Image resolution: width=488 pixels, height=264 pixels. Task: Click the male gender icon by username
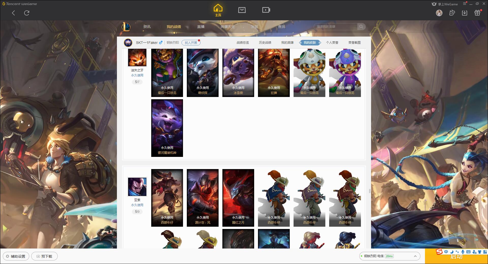click(161, 43)
